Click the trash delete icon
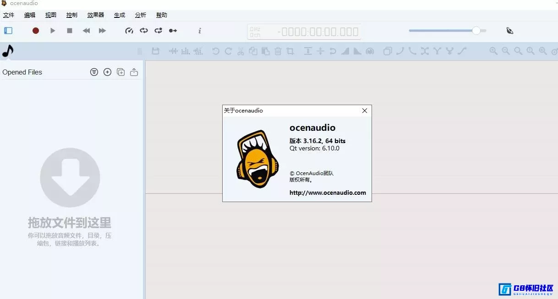 (278, 51)
